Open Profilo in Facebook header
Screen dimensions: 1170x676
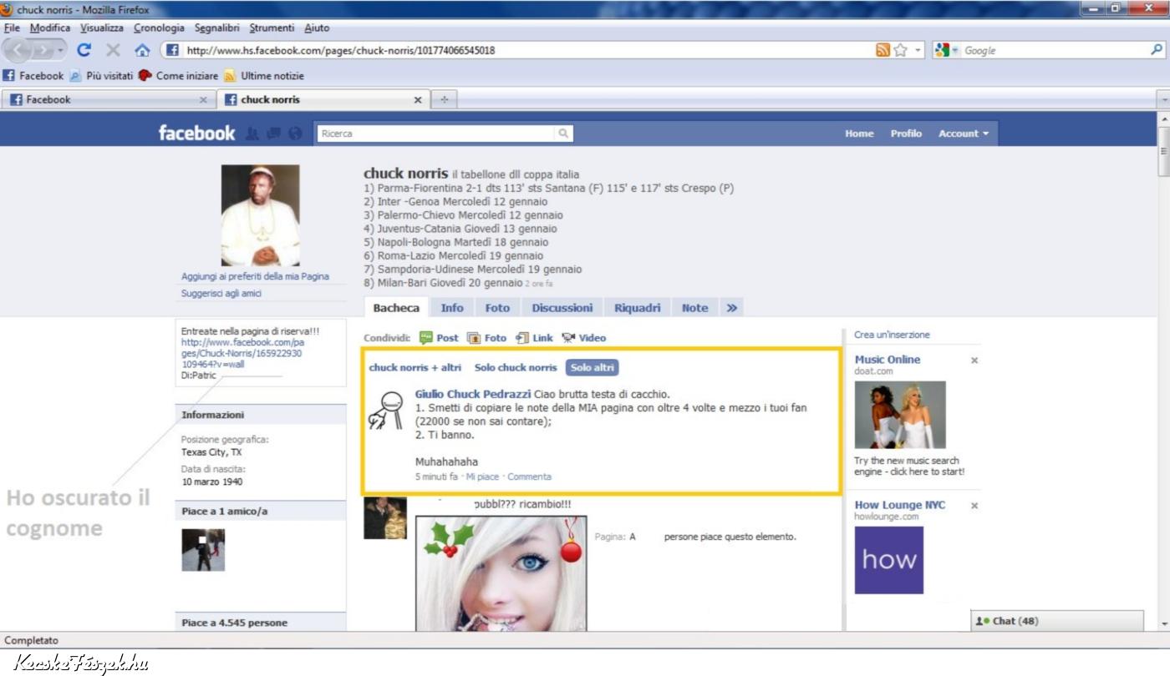(906, 134)
